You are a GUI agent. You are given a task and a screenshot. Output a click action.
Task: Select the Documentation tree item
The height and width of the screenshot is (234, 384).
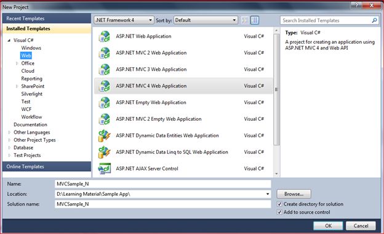(x=30, y=125)
